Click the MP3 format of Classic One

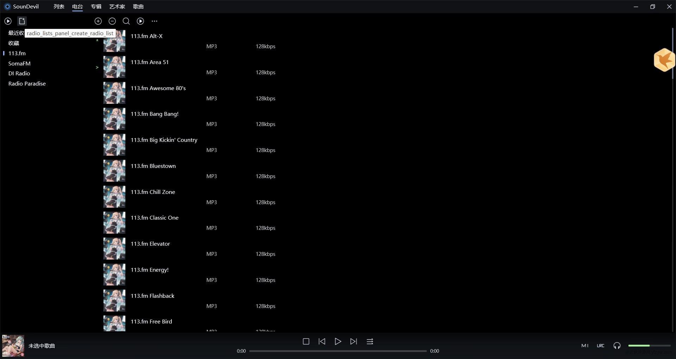(x=212, y=228)
